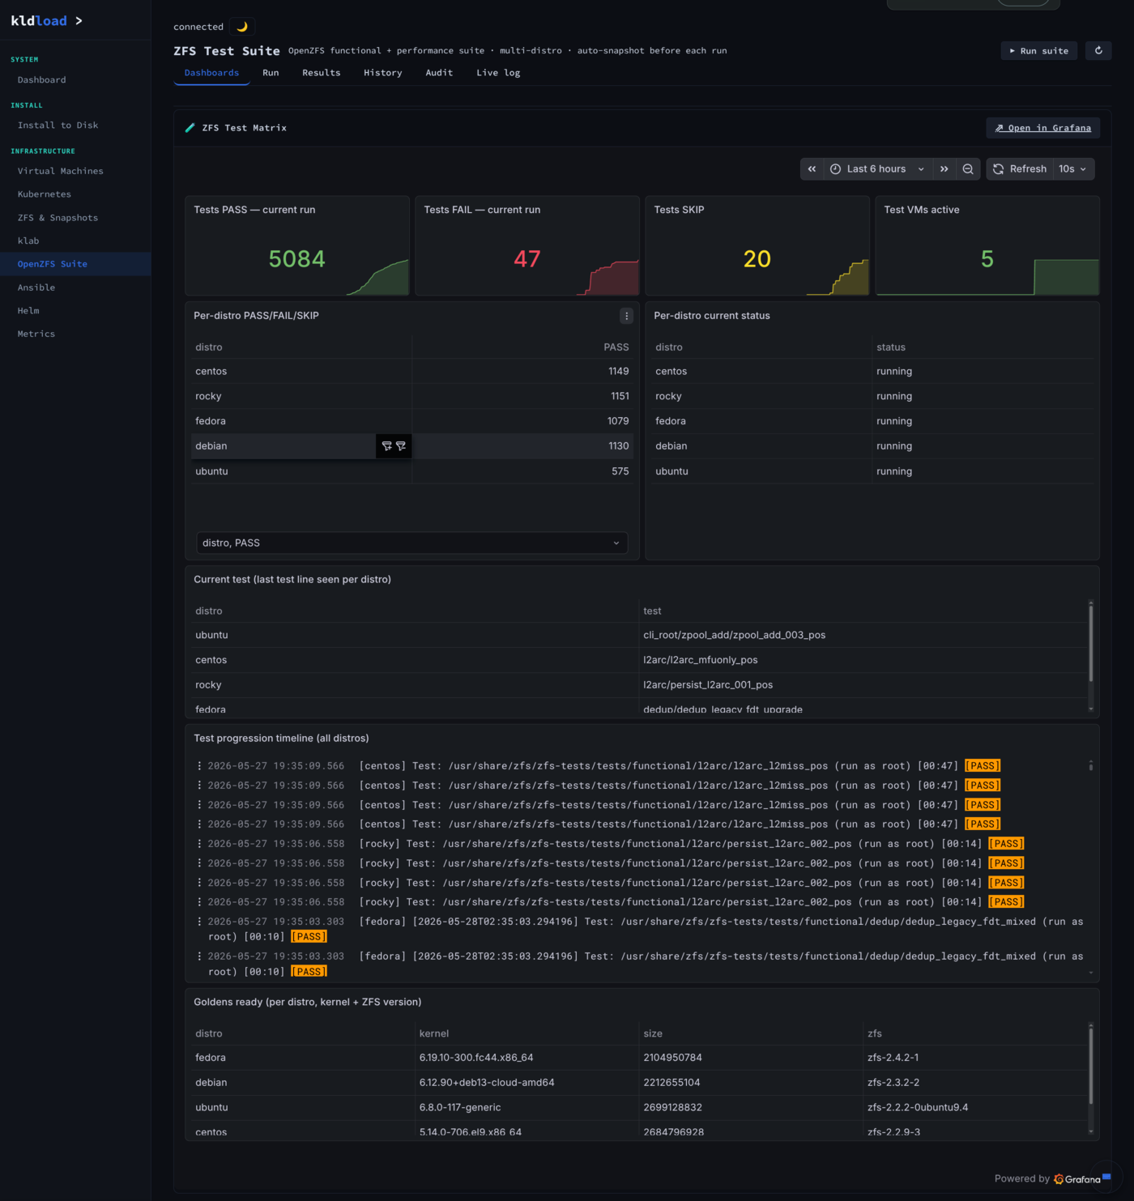Click the pencil icon beside ZFS Test Matrix
1134x1201 pixels.
tap(190, 128)
